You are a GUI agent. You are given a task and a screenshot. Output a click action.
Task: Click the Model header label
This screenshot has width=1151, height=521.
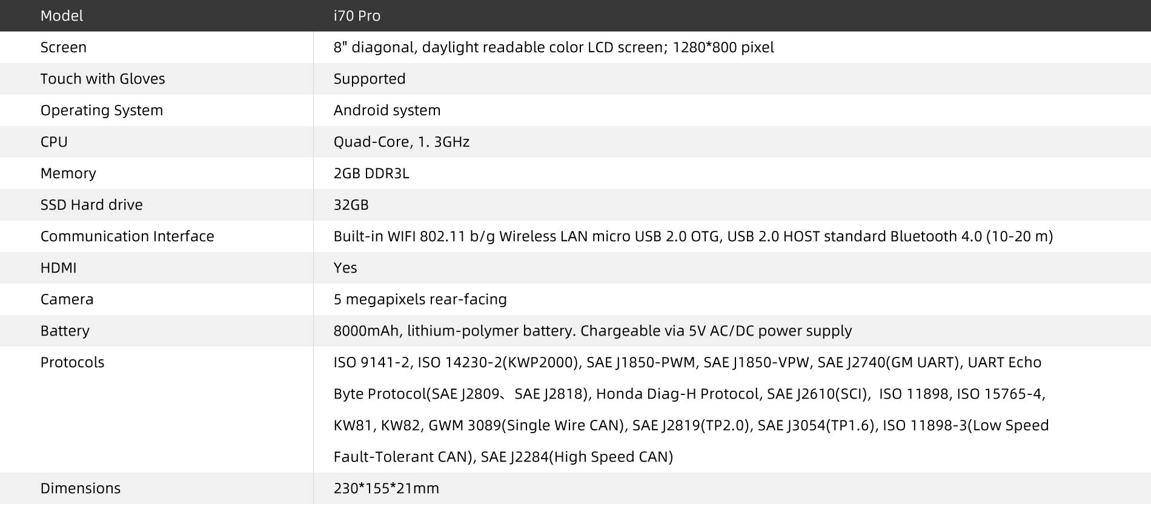point(62,16)
